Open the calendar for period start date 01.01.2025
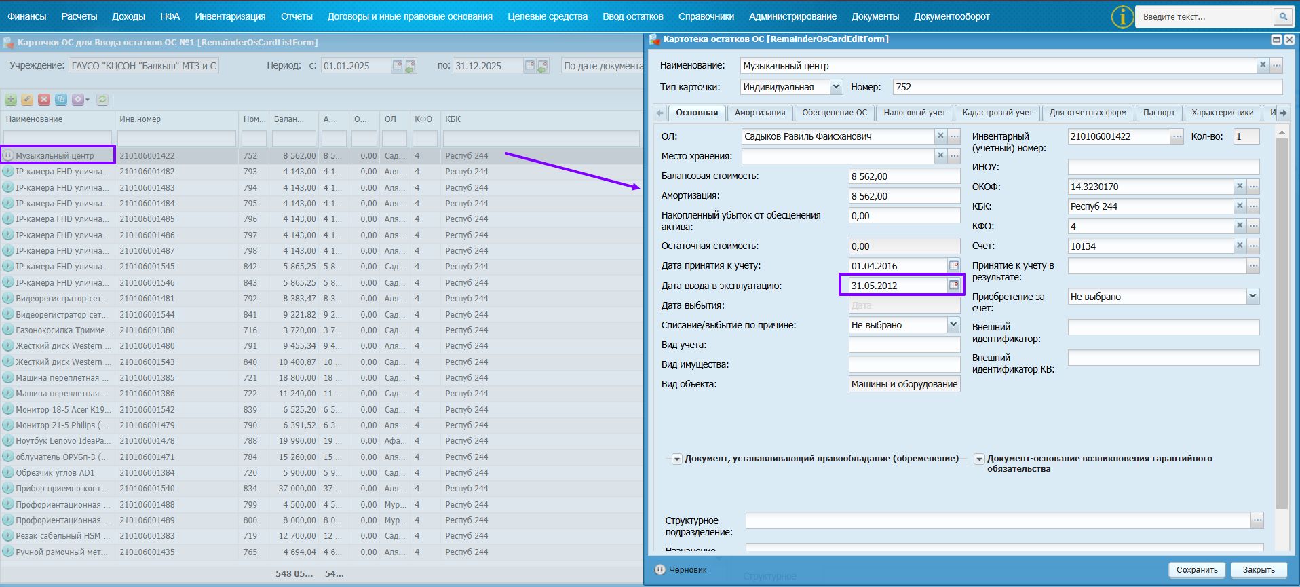Image resolution: width=1300 pixels, height=587 pixels. coord(398,66)
